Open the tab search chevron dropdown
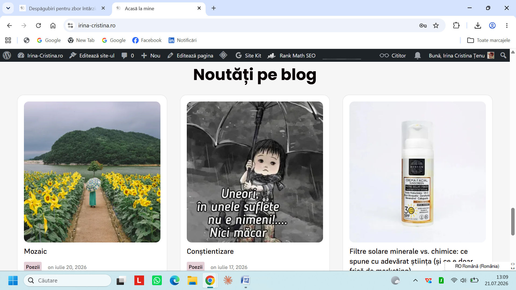The height and width of the screenshot is (290, 516). pyautogui.click(x=8, y=8)
